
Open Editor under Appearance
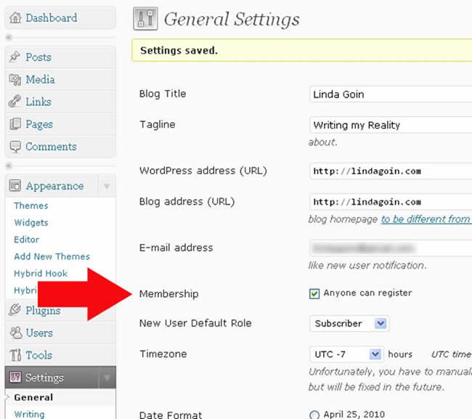(x=26, y=240)
